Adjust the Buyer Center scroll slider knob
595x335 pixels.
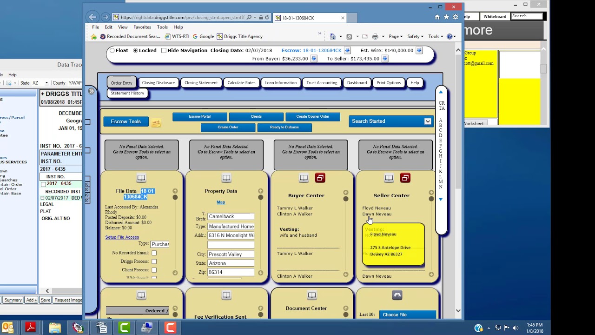(346, 199)
